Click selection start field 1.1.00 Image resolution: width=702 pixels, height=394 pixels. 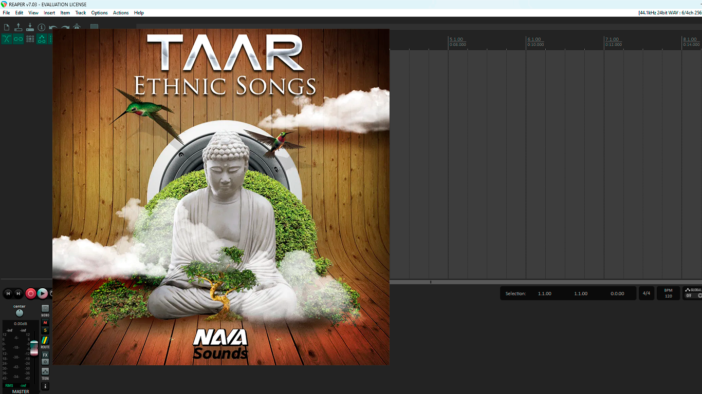pos(545,293)
